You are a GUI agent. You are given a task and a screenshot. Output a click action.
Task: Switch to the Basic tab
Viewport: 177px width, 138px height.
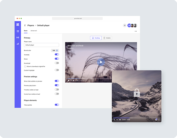click(25, 31)
